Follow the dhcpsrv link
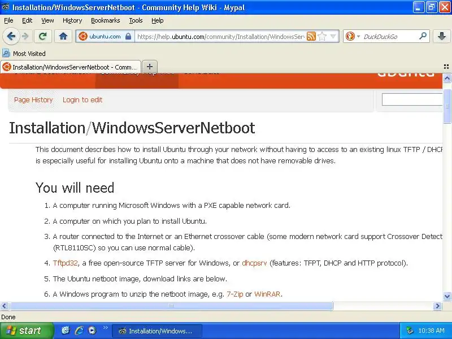Viewport: 452px width, 339px height. [254, 263]
